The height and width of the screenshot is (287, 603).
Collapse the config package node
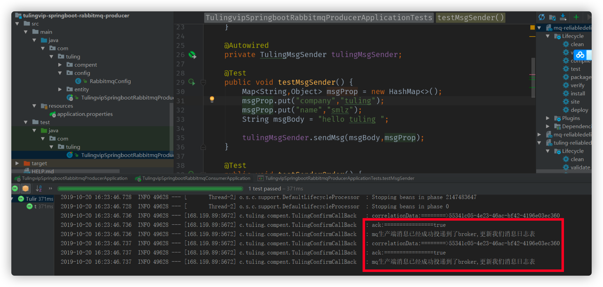point(60,73)
